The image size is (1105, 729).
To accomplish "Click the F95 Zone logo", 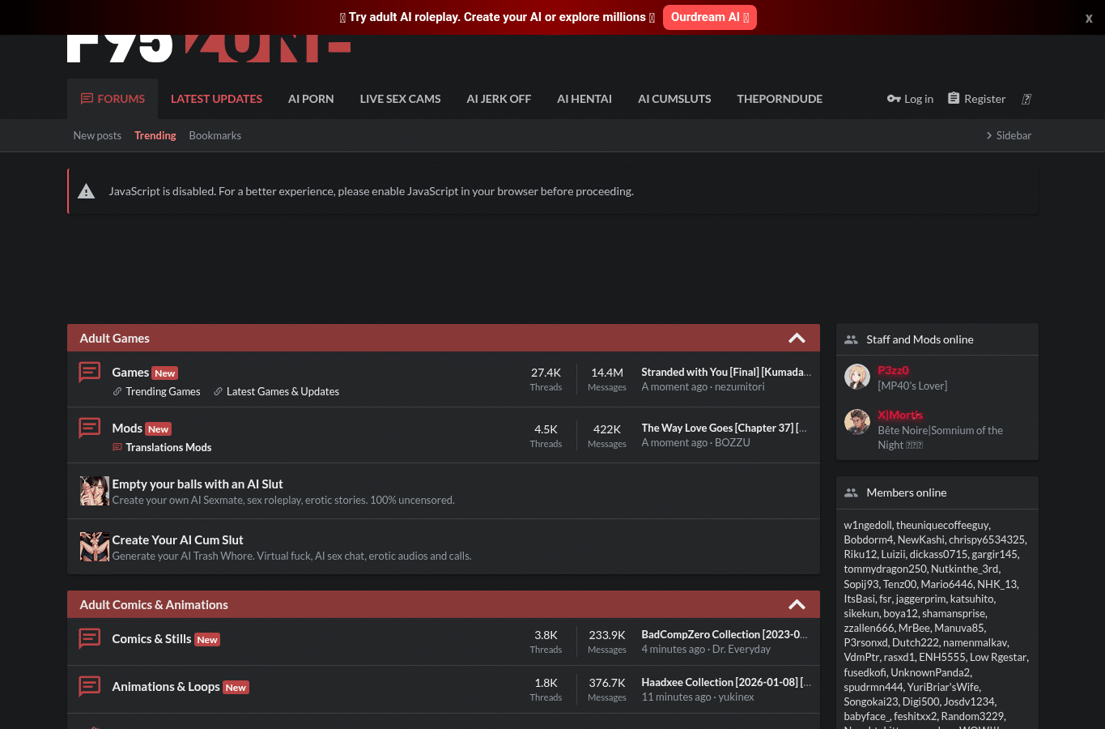I will pos(209,49).
